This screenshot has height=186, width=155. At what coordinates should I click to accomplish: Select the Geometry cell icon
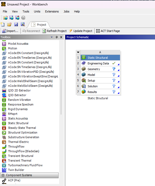[x=83, y=69]
